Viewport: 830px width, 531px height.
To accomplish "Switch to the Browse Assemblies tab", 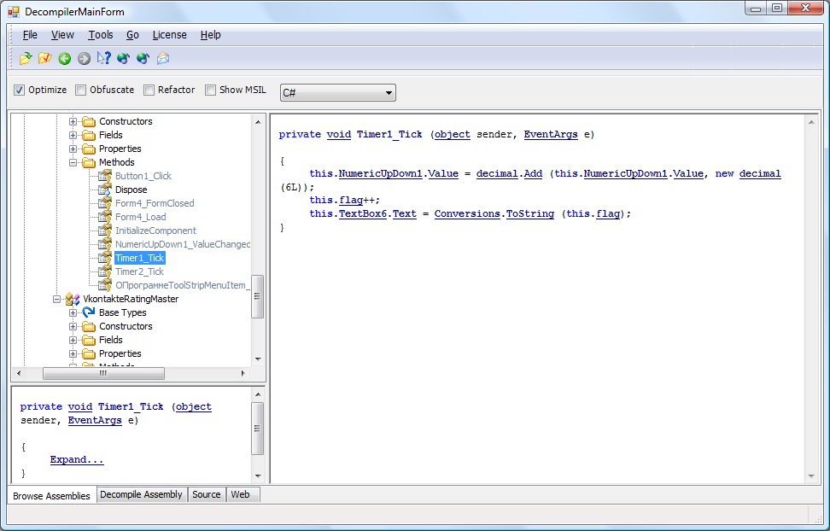I will click(52, 495).
